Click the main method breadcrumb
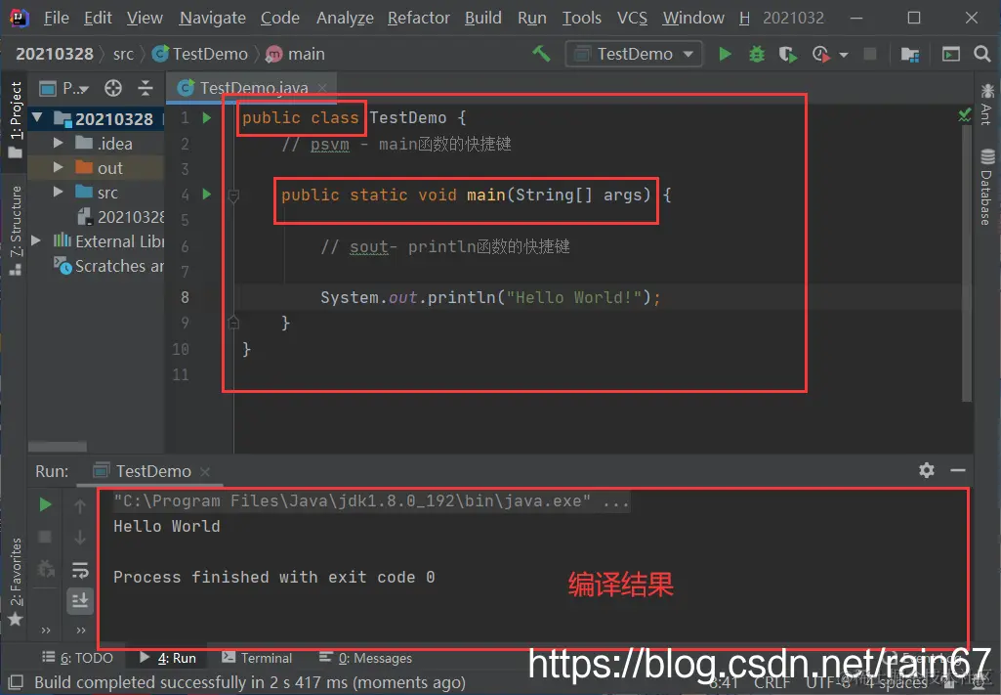This screenshot has height=695, width=1001. pyautogui.click(x=296, y=55)
